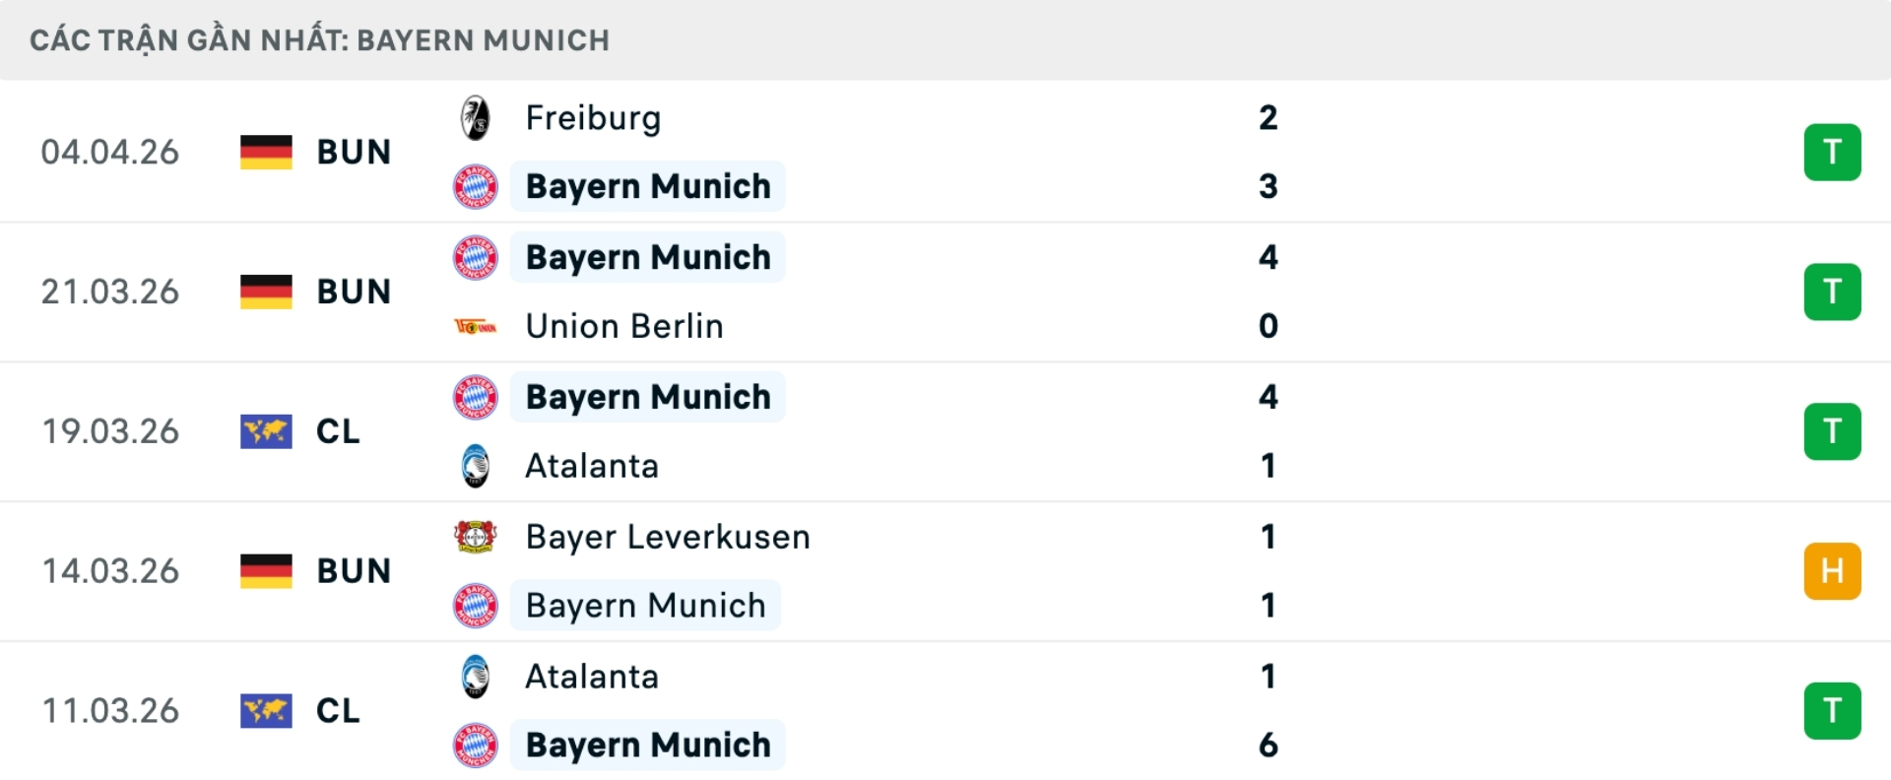This screenshot has height=780, width=1891.
Task: Open the Freiburg team link
Action: pos(593,118)
